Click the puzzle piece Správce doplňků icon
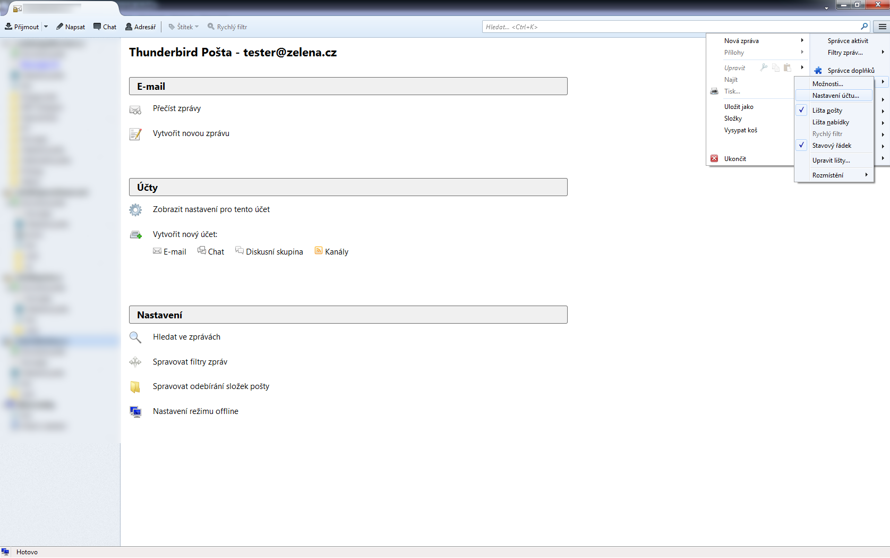 818,71
